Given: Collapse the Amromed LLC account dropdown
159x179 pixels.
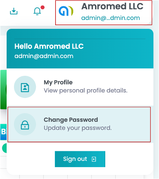Looking at the screenshot, I should point(104,13).
